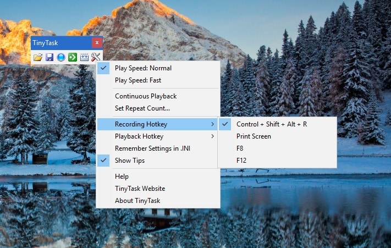Pick F12 as recording hotkey

point(243,161)
